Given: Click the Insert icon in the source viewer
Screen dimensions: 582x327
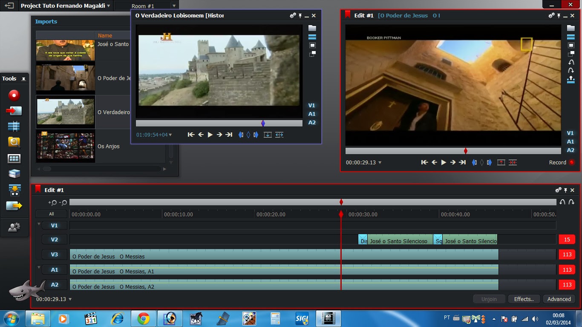Looking at the screenshot, I should click(268, 135).
